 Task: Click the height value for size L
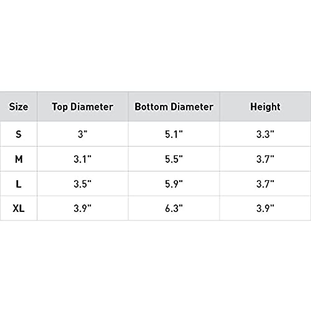click(265, 184)
